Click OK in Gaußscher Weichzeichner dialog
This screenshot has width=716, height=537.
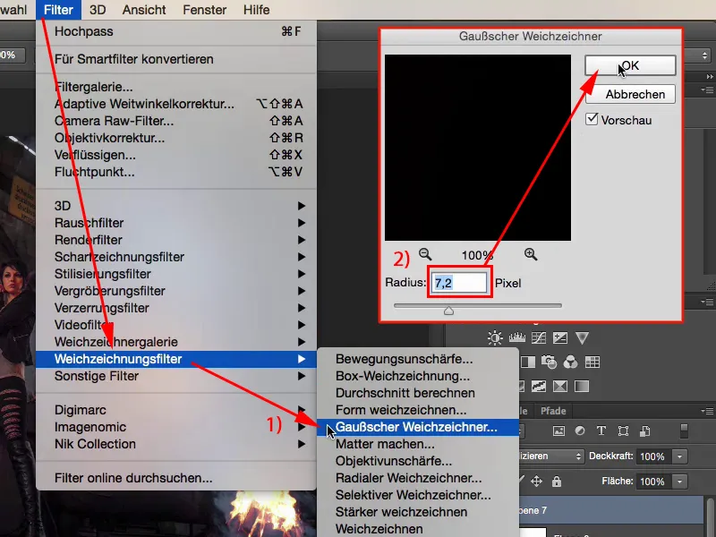630,65
